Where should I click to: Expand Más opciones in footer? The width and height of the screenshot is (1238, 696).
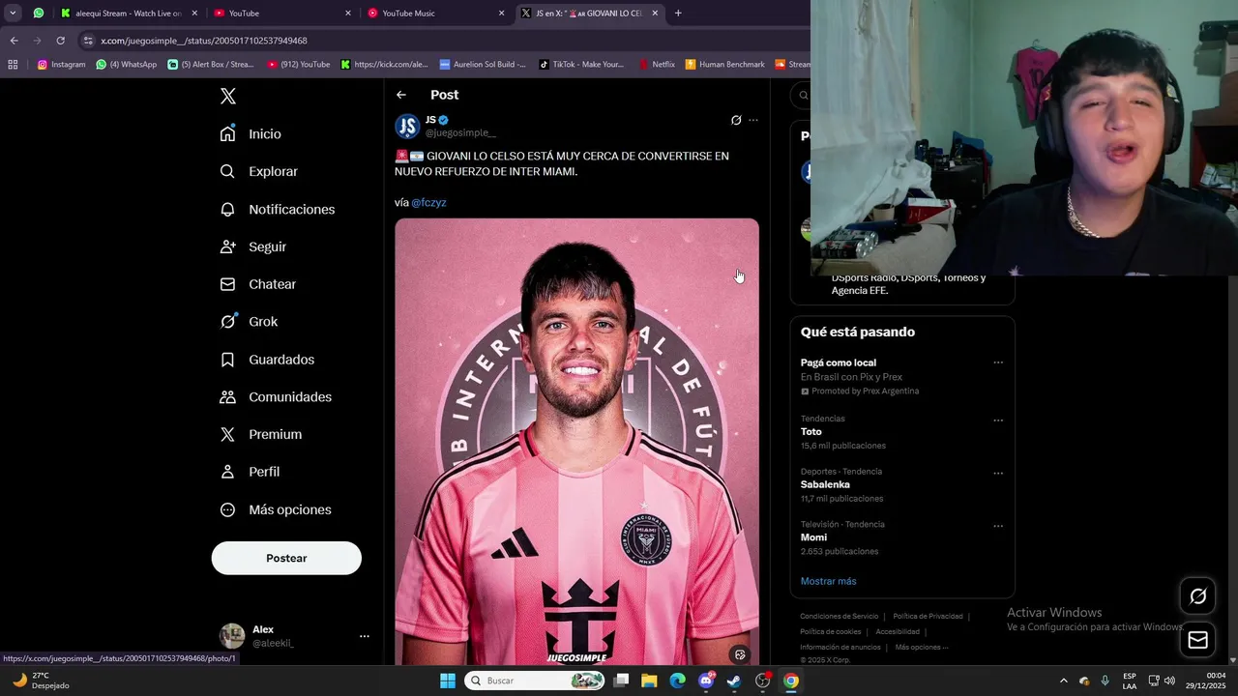[x=921, y=647]
